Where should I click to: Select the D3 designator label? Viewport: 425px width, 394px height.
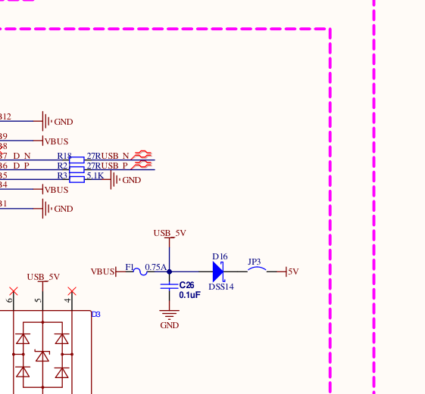click(96, 314)
